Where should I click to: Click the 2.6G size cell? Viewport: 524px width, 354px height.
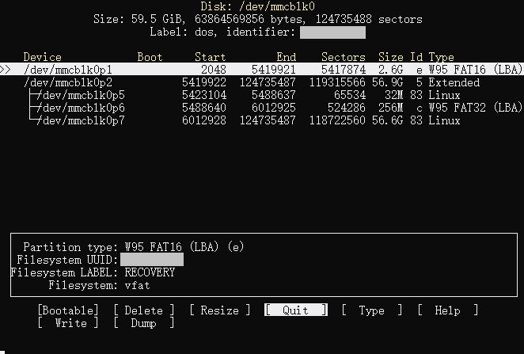391,70
